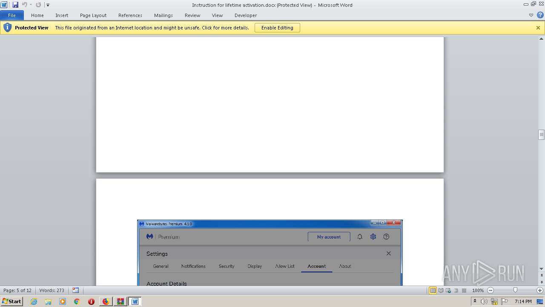Screen dimensions: 545x307
Task: Click the Word application icon in title bar
Action: (4, 5)
